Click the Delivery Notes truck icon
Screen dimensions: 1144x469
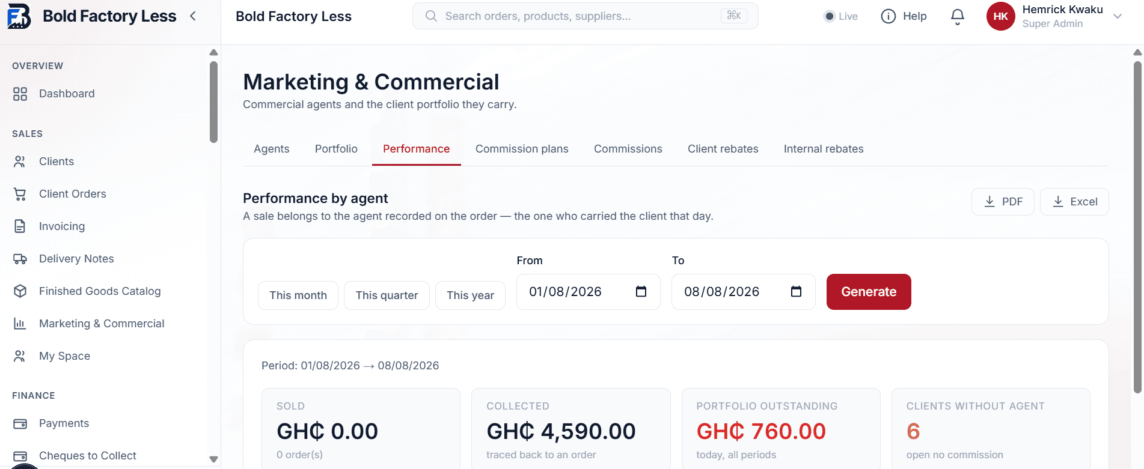coord(20,259)
